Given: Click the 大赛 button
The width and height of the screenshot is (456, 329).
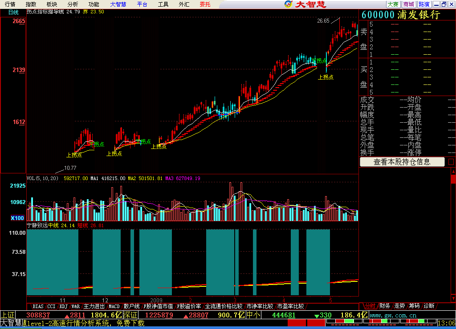Looking at the screenshot, I should tap(393, 4).
